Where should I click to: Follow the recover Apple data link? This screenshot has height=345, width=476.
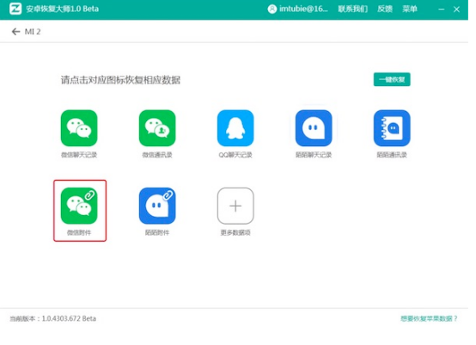[429, 318]
